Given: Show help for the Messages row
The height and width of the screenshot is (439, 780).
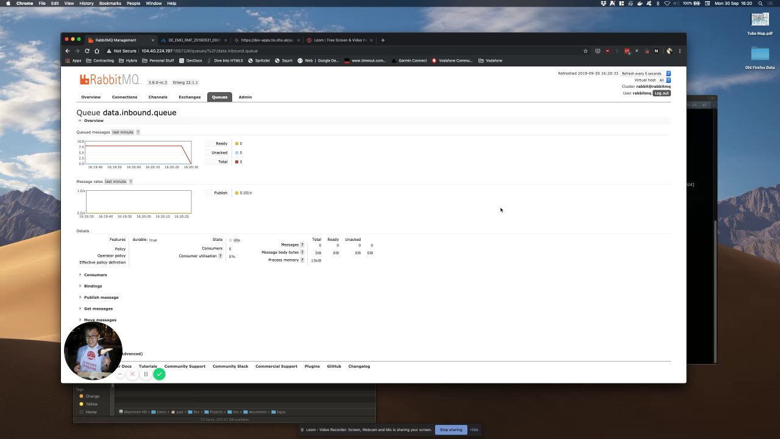Looking at the screenshot, I should [x=302, y=245].
